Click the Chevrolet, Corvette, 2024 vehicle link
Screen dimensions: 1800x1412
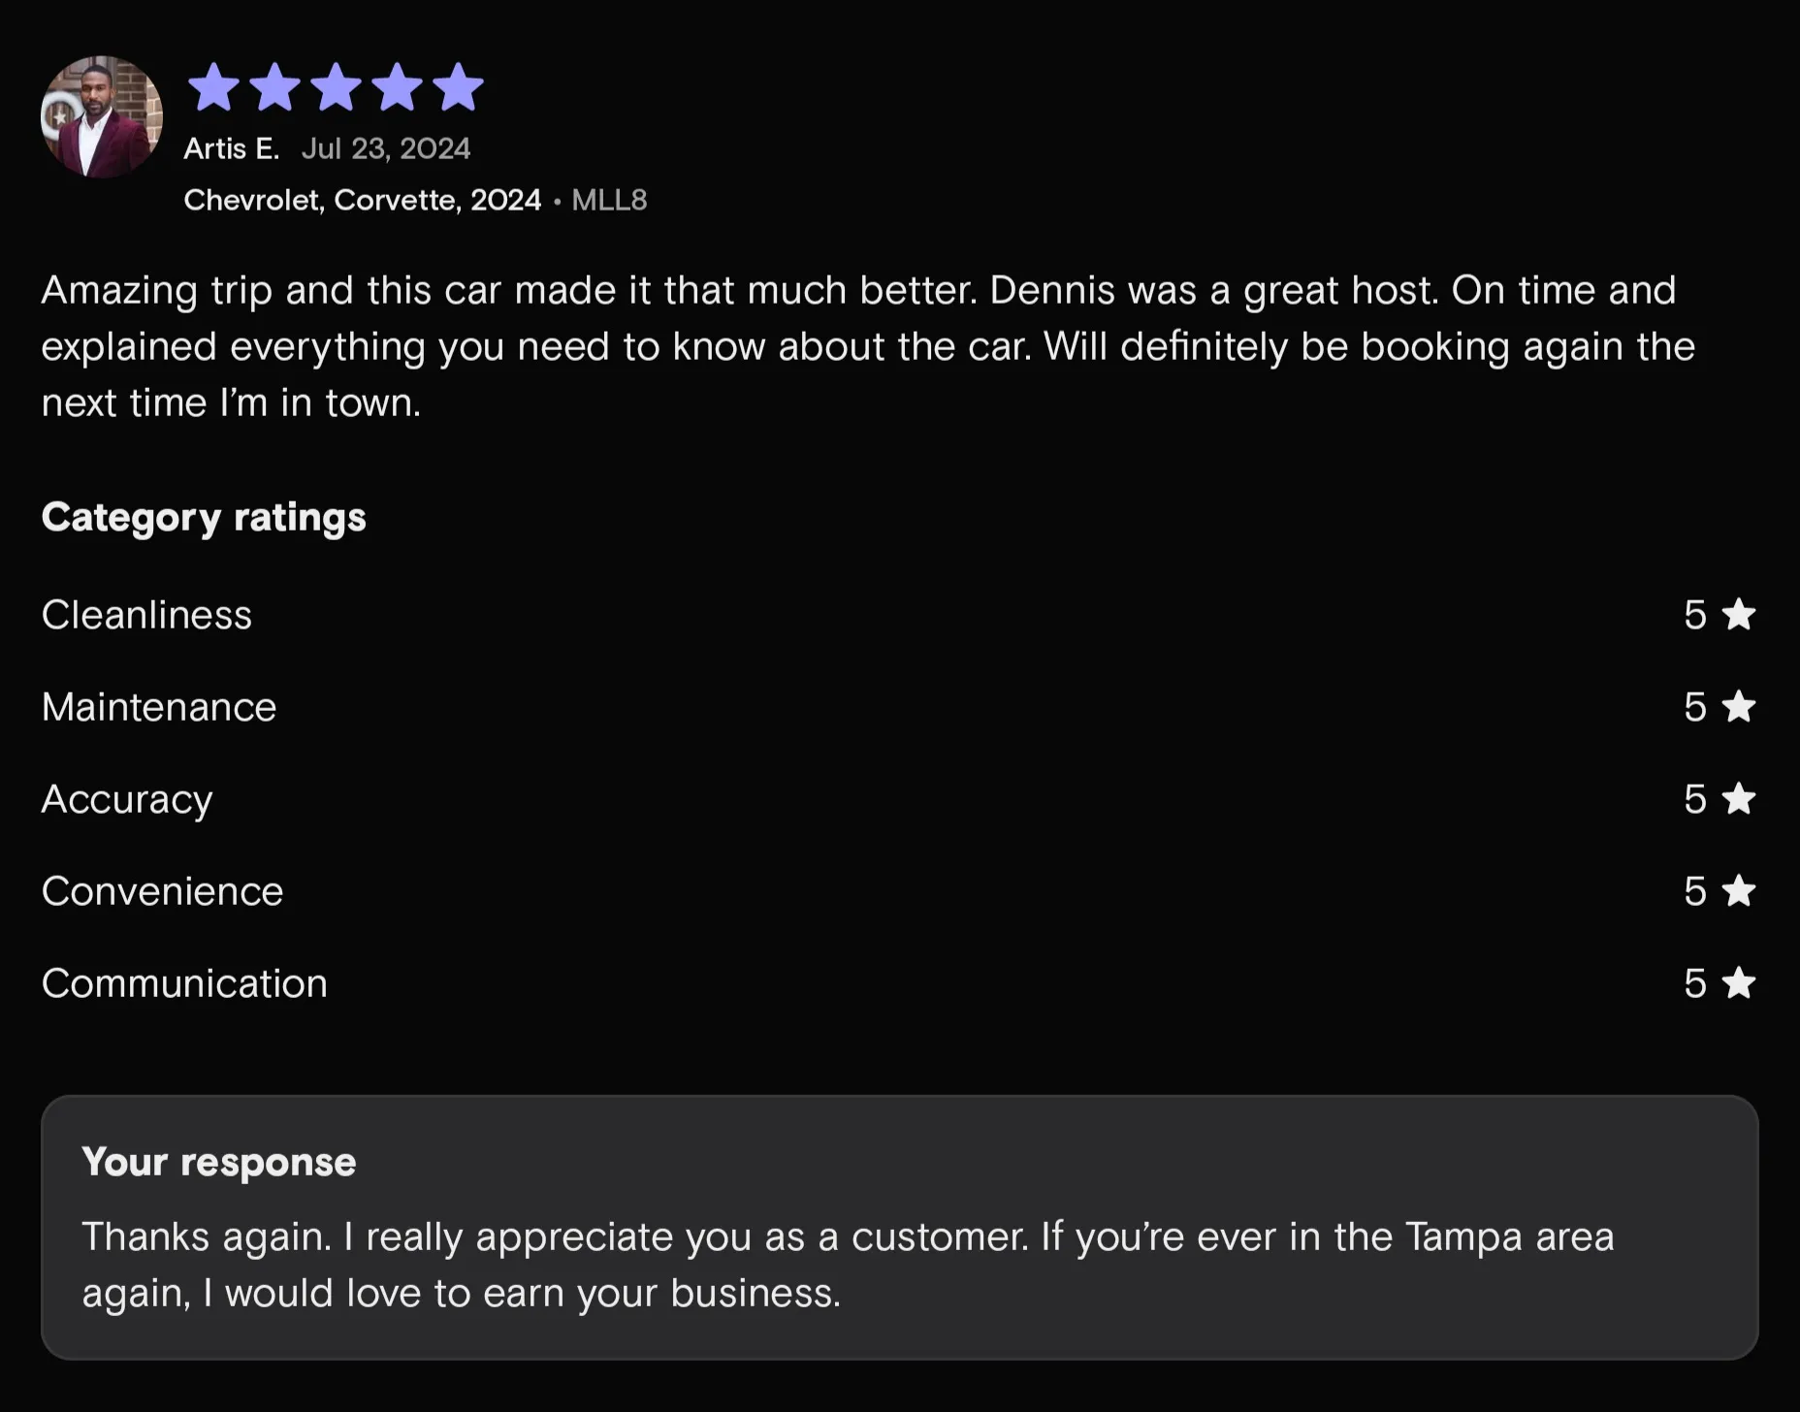pyautogui.click(x=363, y=200)
